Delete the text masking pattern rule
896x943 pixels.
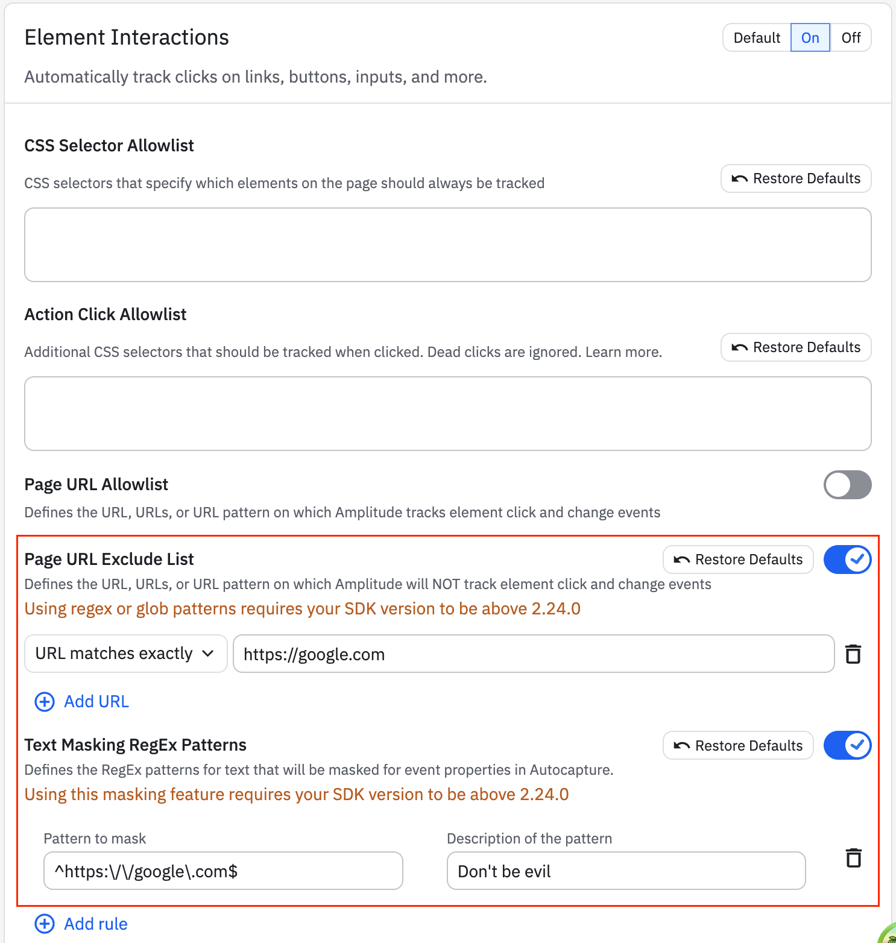click(x=853, y=858)
